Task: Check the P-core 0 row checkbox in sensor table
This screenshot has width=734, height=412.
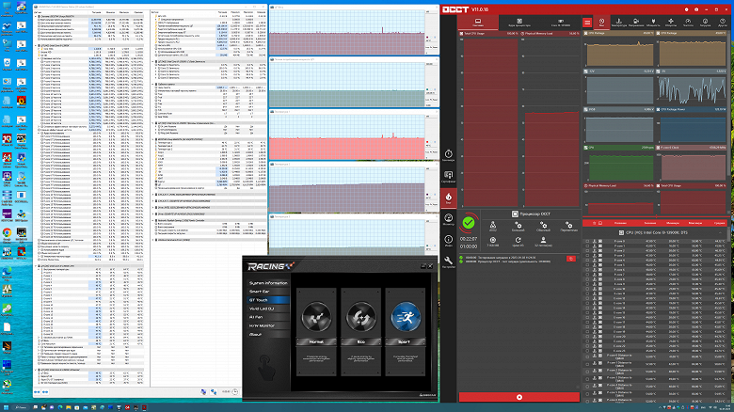Action: click(x=587, y=241)
